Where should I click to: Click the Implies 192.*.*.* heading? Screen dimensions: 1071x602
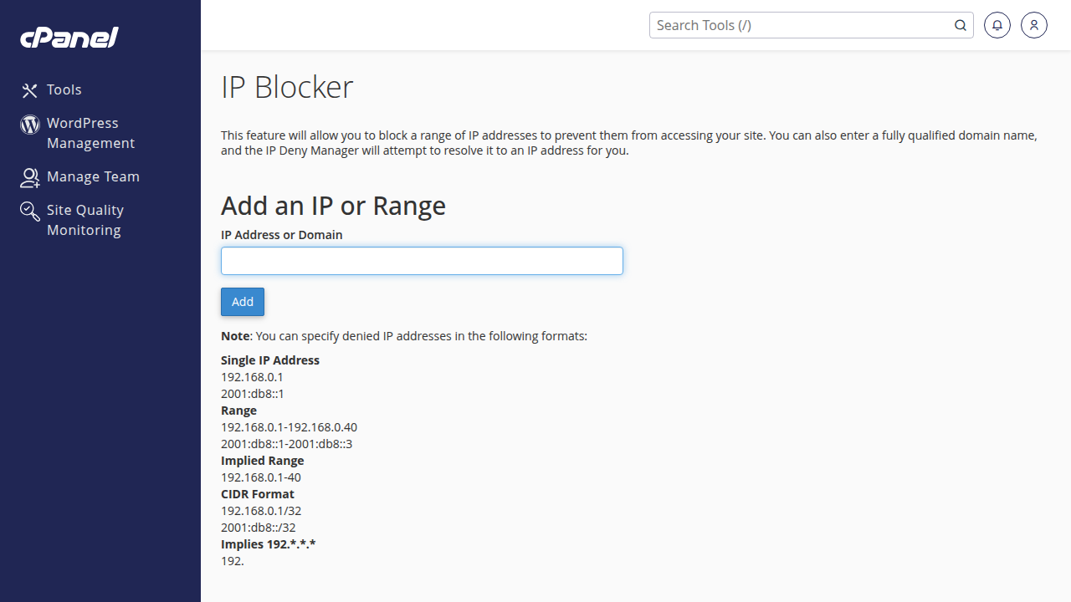click(269, 544)
